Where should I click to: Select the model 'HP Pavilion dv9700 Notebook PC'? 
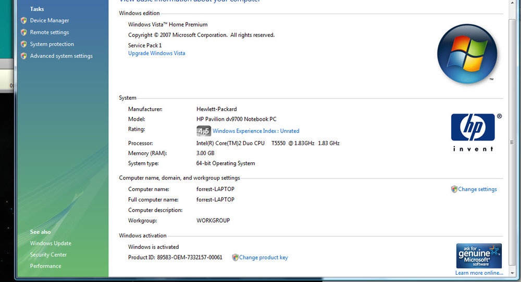[236, 119]
